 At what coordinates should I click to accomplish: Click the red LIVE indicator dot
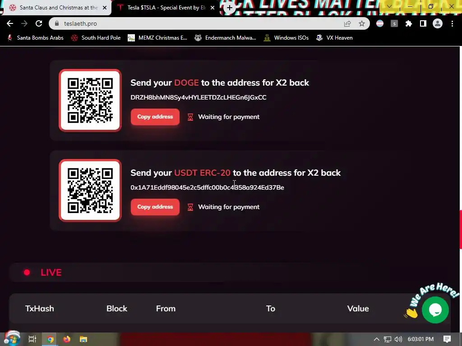27,273
